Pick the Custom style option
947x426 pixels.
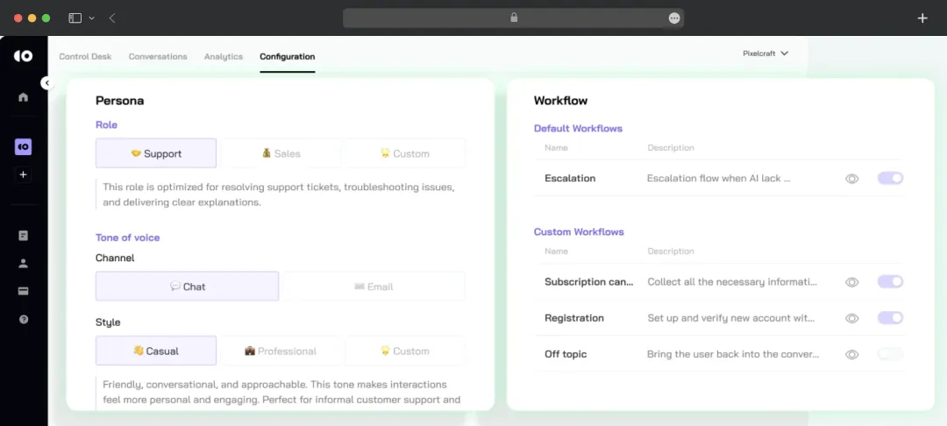tap(405, 351)
